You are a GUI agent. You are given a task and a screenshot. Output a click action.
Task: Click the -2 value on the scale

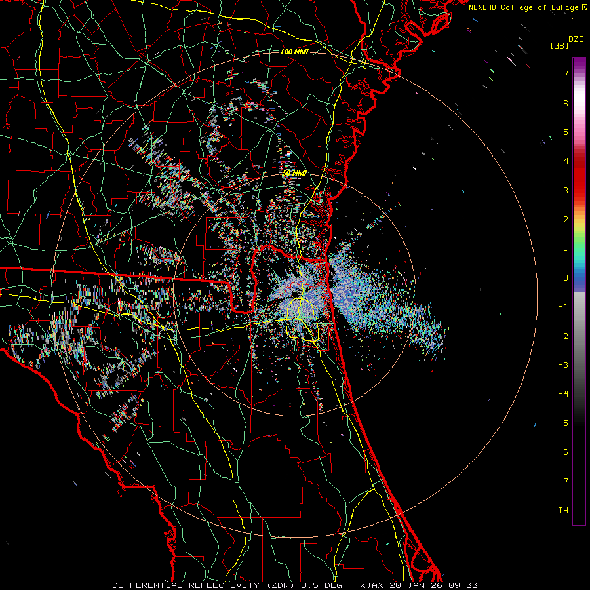pyautogui.click(x=563, y=336)
